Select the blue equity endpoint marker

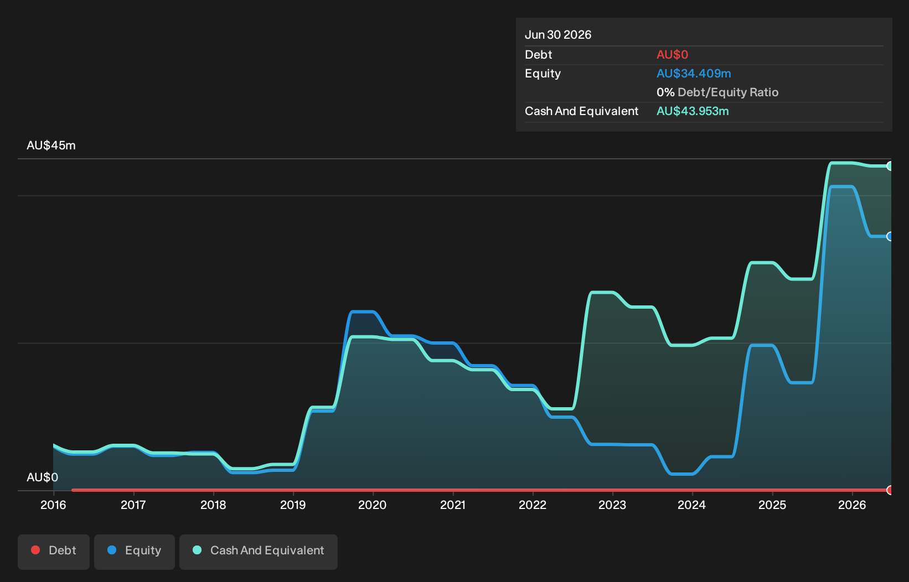pyautogui.click(x=890, y=236)
